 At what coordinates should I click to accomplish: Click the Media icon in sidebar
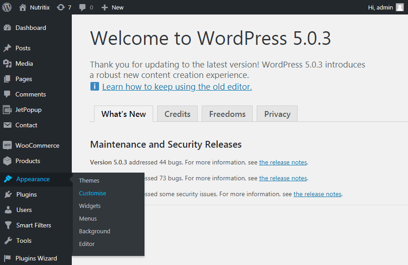tap(7, 63)
